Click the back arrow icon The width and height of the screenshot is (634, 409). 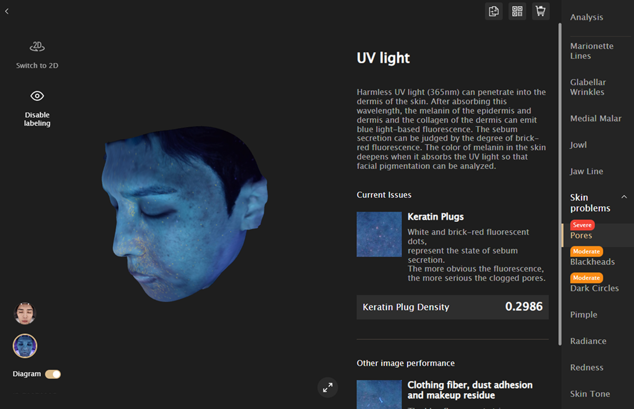point(7,11)
